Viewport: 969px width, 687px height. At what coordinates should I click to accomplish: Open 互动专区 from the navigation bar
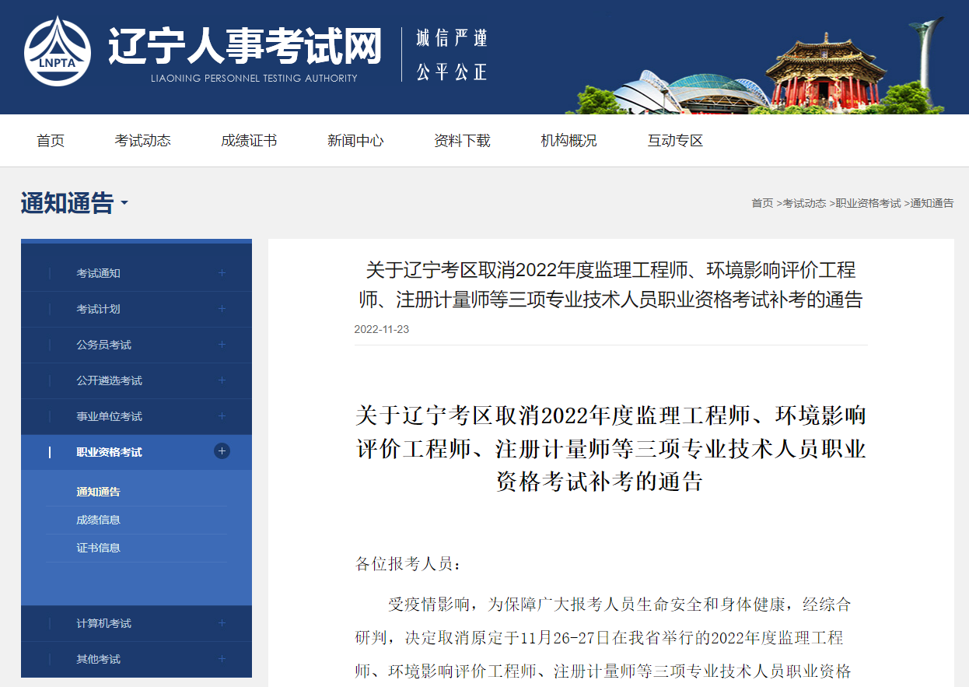675,141
